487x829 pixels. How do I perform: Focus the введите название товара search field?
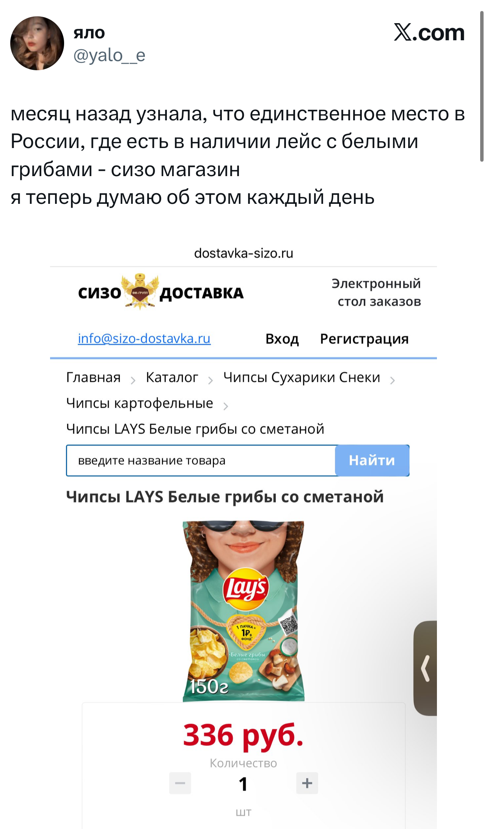(x=201, y=460)
